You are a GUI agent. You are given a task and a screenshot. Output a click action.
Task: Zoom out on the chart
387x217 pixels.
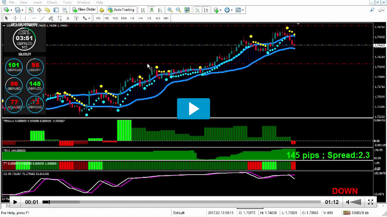[x=178, y=10]
